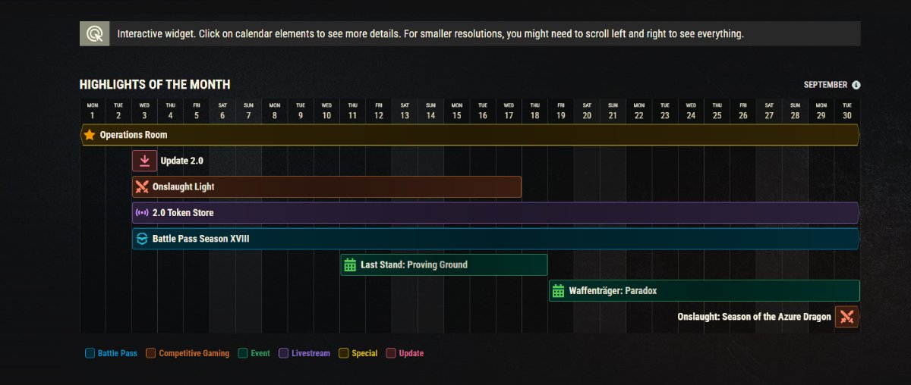The image size is (911, 385).
Task: Toggle the Battle Pass legend filter
Action: (x=111, y=353)
